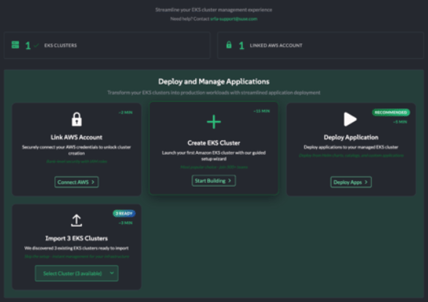Viewport: 428px width, 302px height.
Task: Click the 'Link AWS Account' card title
Action: point(76,137)
